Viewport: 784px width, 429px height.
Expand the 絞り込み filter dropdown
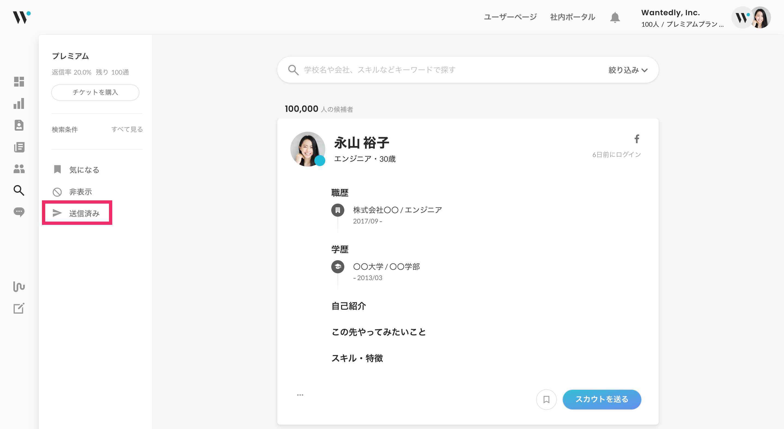point(628,70)
